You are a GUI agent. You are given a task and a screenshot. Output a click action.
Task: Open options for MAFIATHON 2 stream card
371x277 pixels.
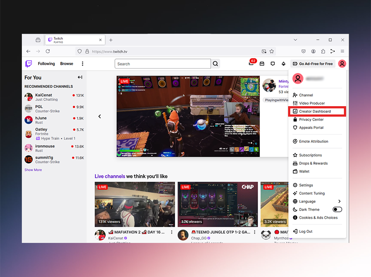click(x=172, y=232)
